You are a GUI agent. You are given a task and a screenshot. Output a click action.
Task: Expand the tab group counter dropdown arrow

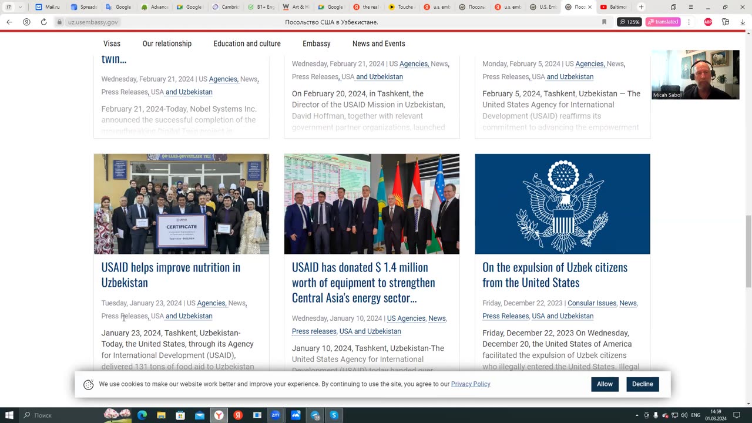21,7
